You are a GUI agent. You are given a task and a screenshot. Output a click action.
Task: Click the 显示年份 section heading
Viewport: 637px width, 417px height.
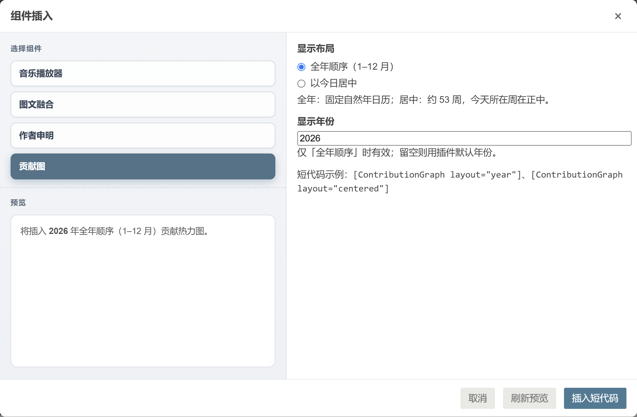(x=316, y=122)
